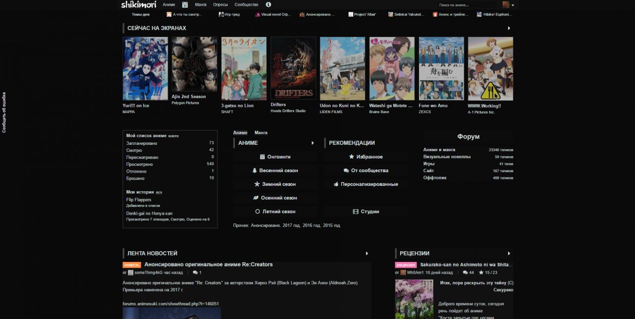Expand the Сейчас на экранах section arrow

(509, 28)
